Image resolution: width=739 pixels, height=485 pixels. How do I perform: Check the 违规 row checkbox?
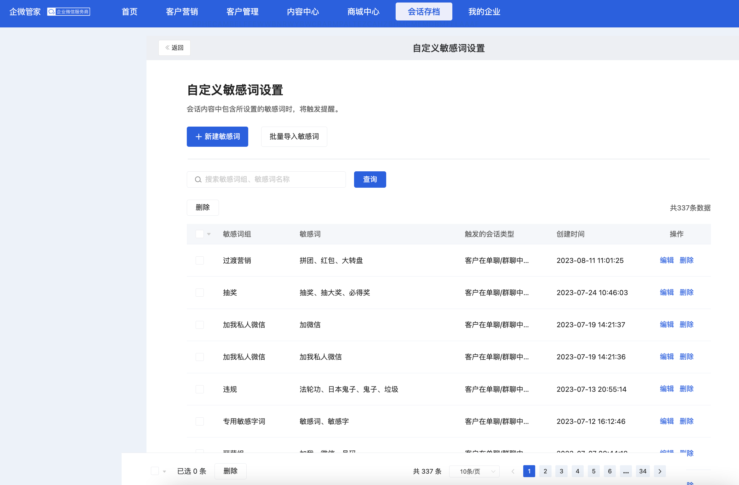200,389
